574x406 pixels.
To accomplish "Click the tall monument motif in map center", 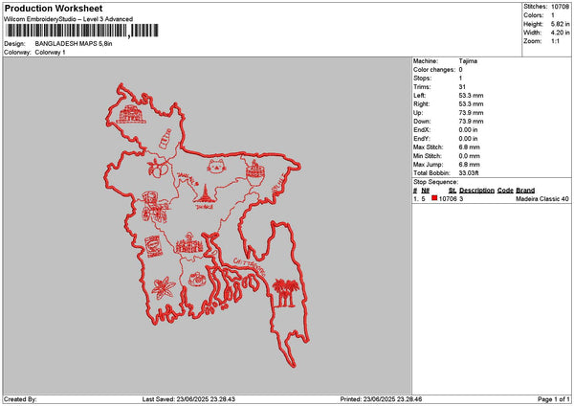I will click(205, 193).
